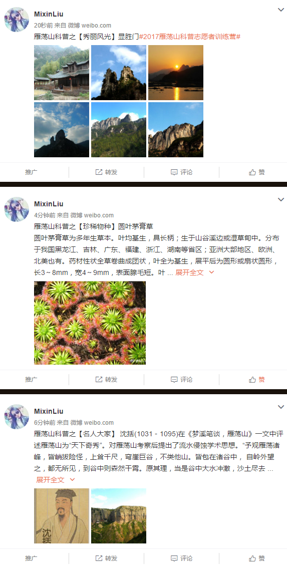Click the comment icon on the 沈括 post
Image resolution: width=287 pixels, height=566 pixels.
174,557
